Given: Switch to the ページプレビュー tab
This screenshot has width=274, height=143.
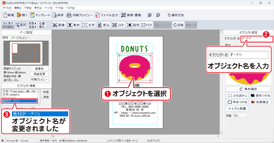Looking at the screenshot, I should coord(20,38).
